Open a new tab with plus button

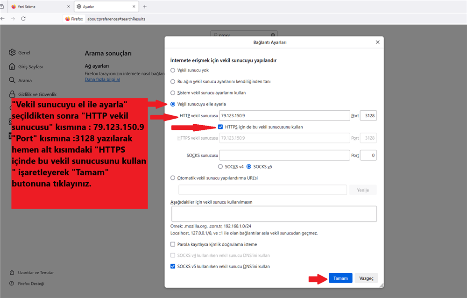tap(145, 7)
